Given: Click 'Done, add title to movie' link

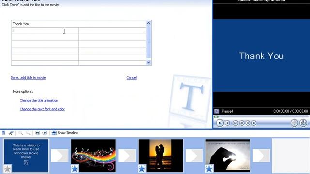Looking at the screenshot, I should pyautogui.click(x=28, y=78).
